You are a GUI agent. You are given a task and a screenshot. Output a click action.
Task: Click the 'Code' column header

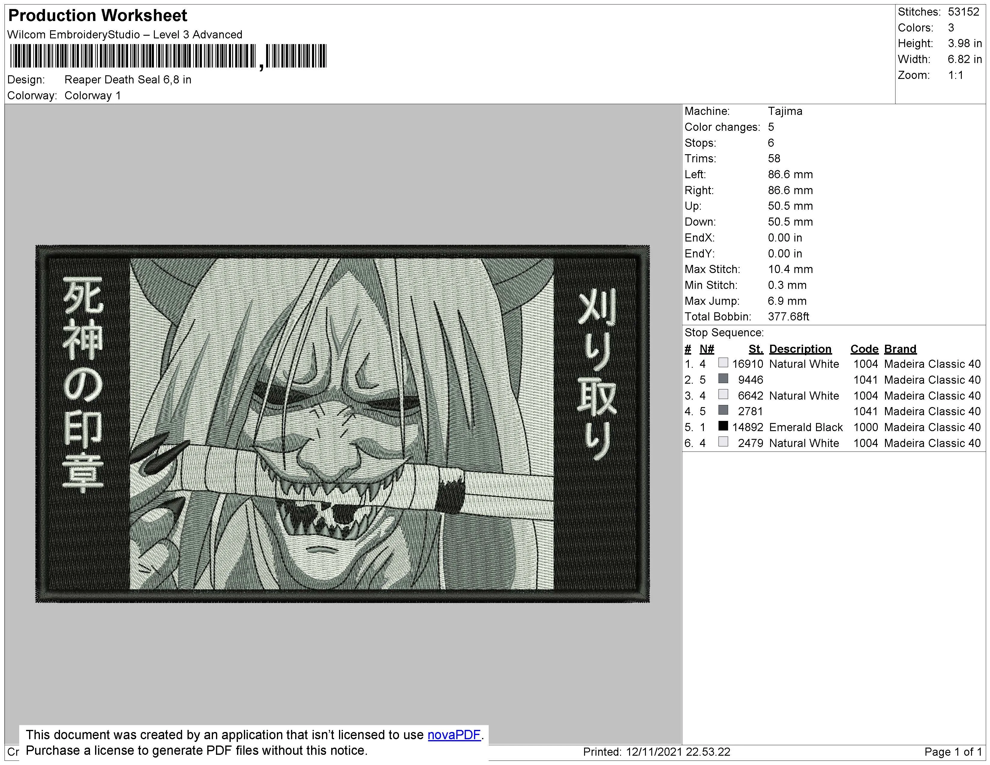[864, 349]
